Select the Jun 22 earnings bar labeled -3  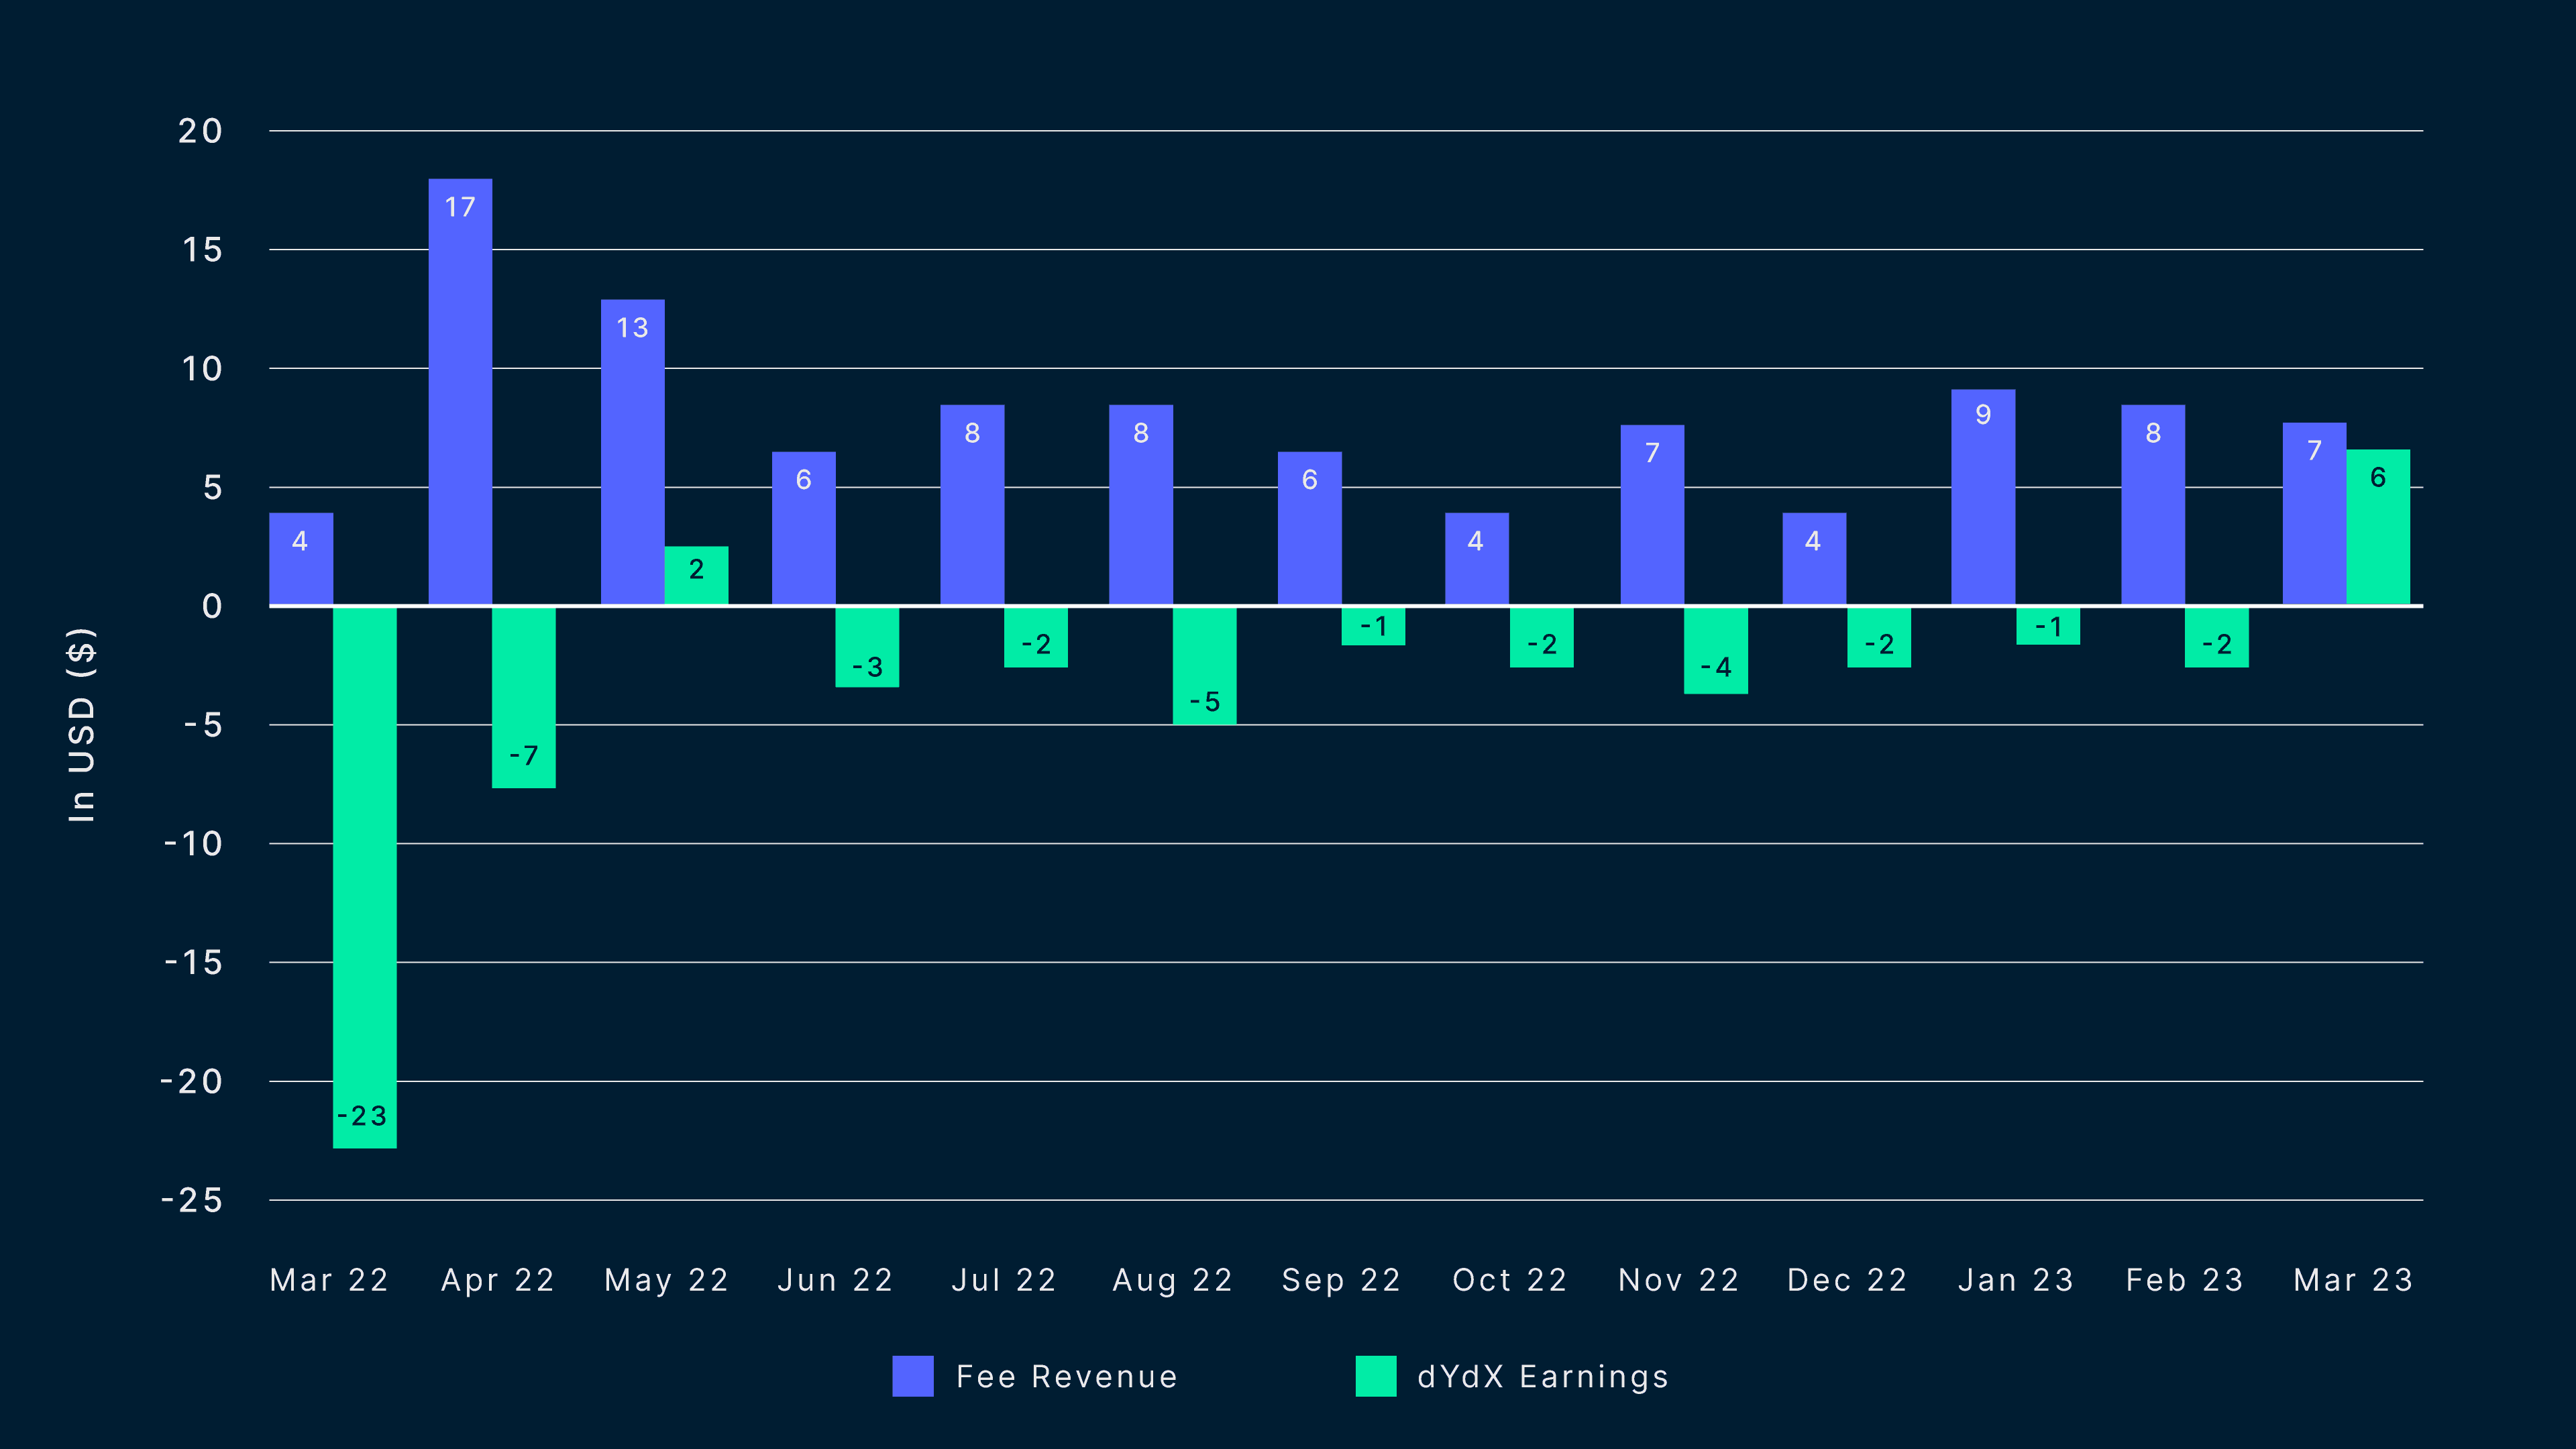867,646
